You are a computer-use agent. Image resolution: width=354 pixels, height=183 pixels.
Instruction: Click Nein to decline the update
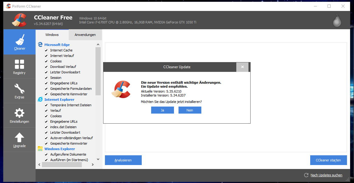[x=190, y=110]
